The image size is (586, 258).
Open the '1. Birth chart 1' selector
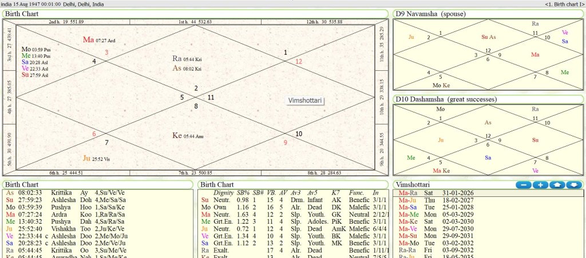(x=564, y=4)
